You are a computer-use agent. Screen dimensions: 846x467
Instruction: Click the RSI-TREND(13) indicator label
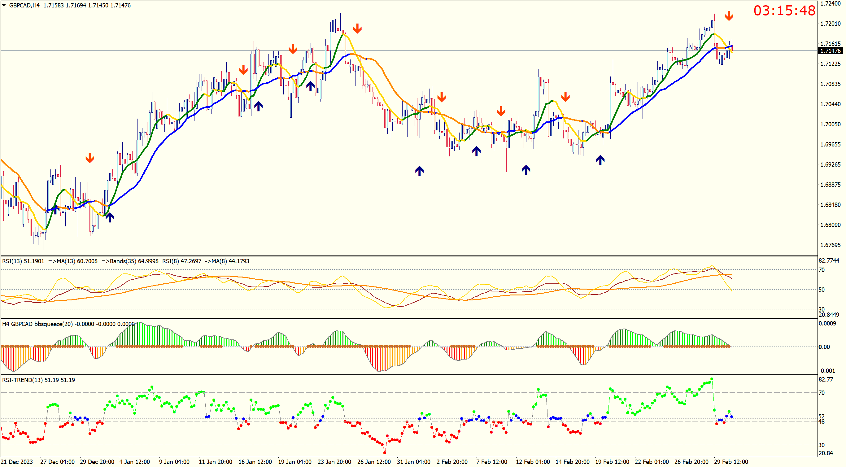[22, 380]
